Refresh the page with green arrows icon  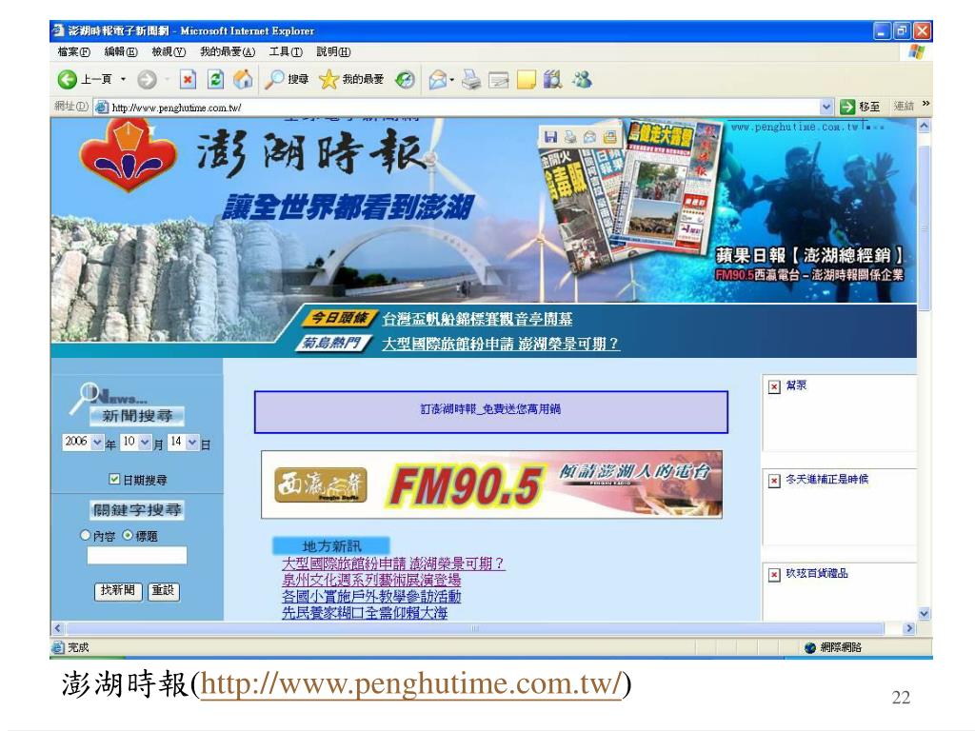point(215,80)
